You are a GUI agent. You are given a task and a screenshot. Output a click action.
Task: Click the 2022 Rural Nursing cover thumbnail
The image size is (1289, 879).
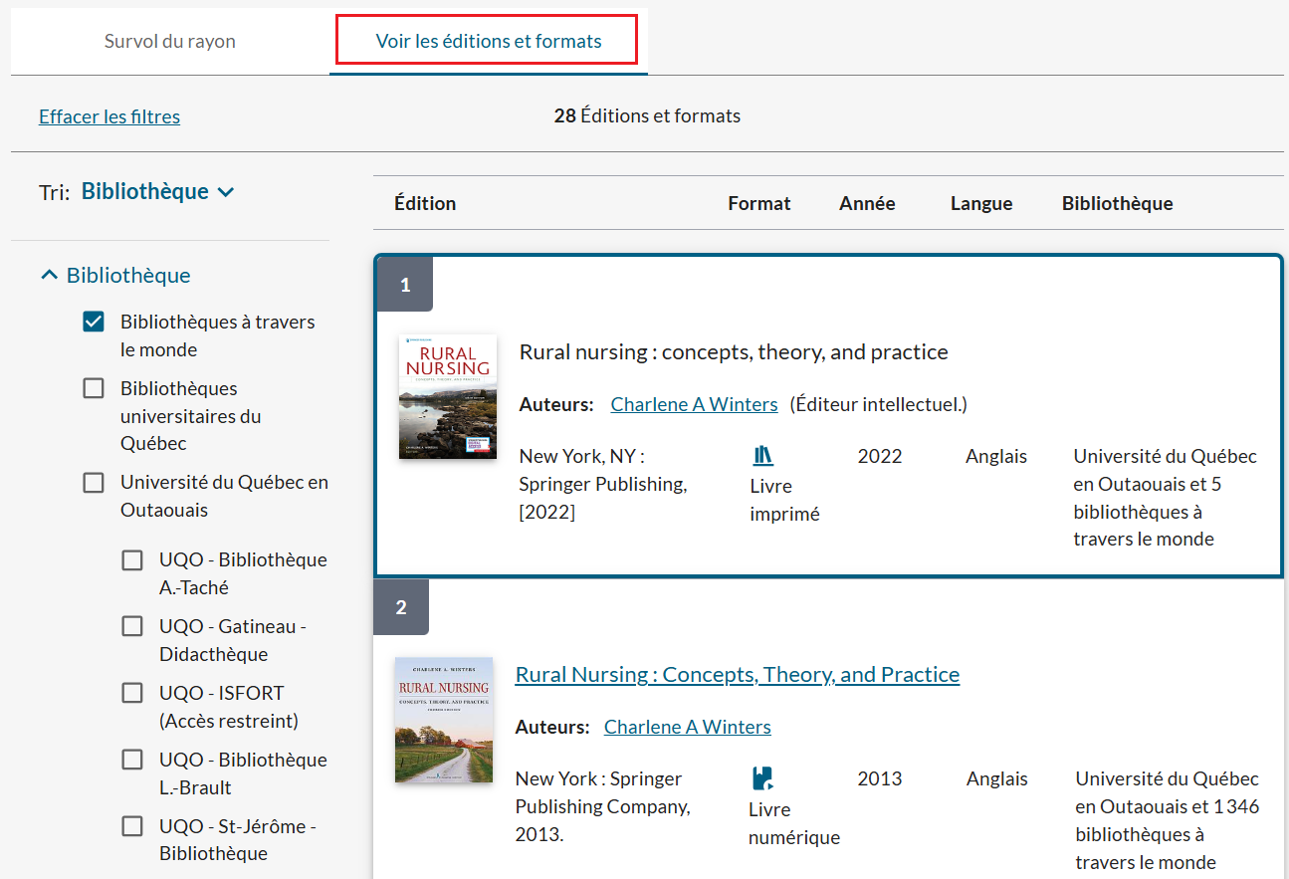447,396
